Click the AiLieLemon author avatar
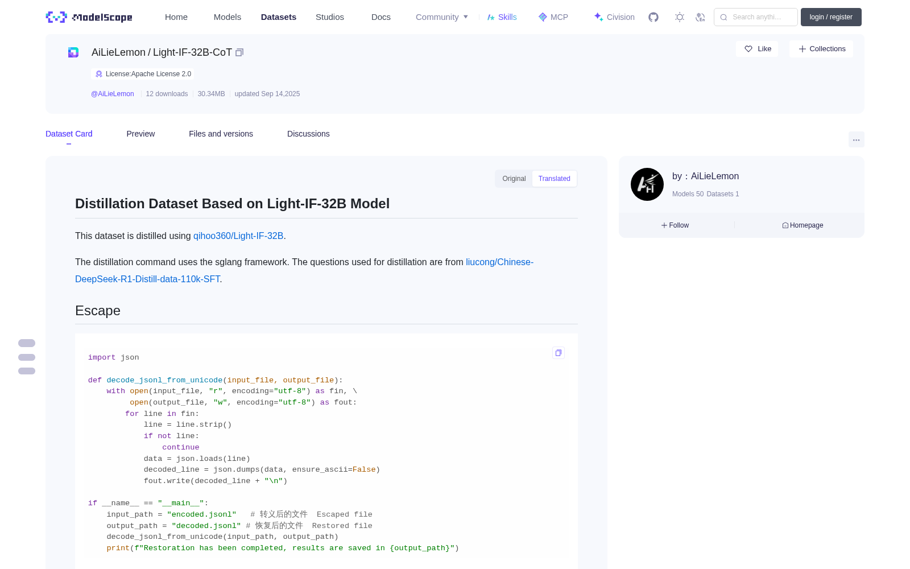 click(647, 184)
